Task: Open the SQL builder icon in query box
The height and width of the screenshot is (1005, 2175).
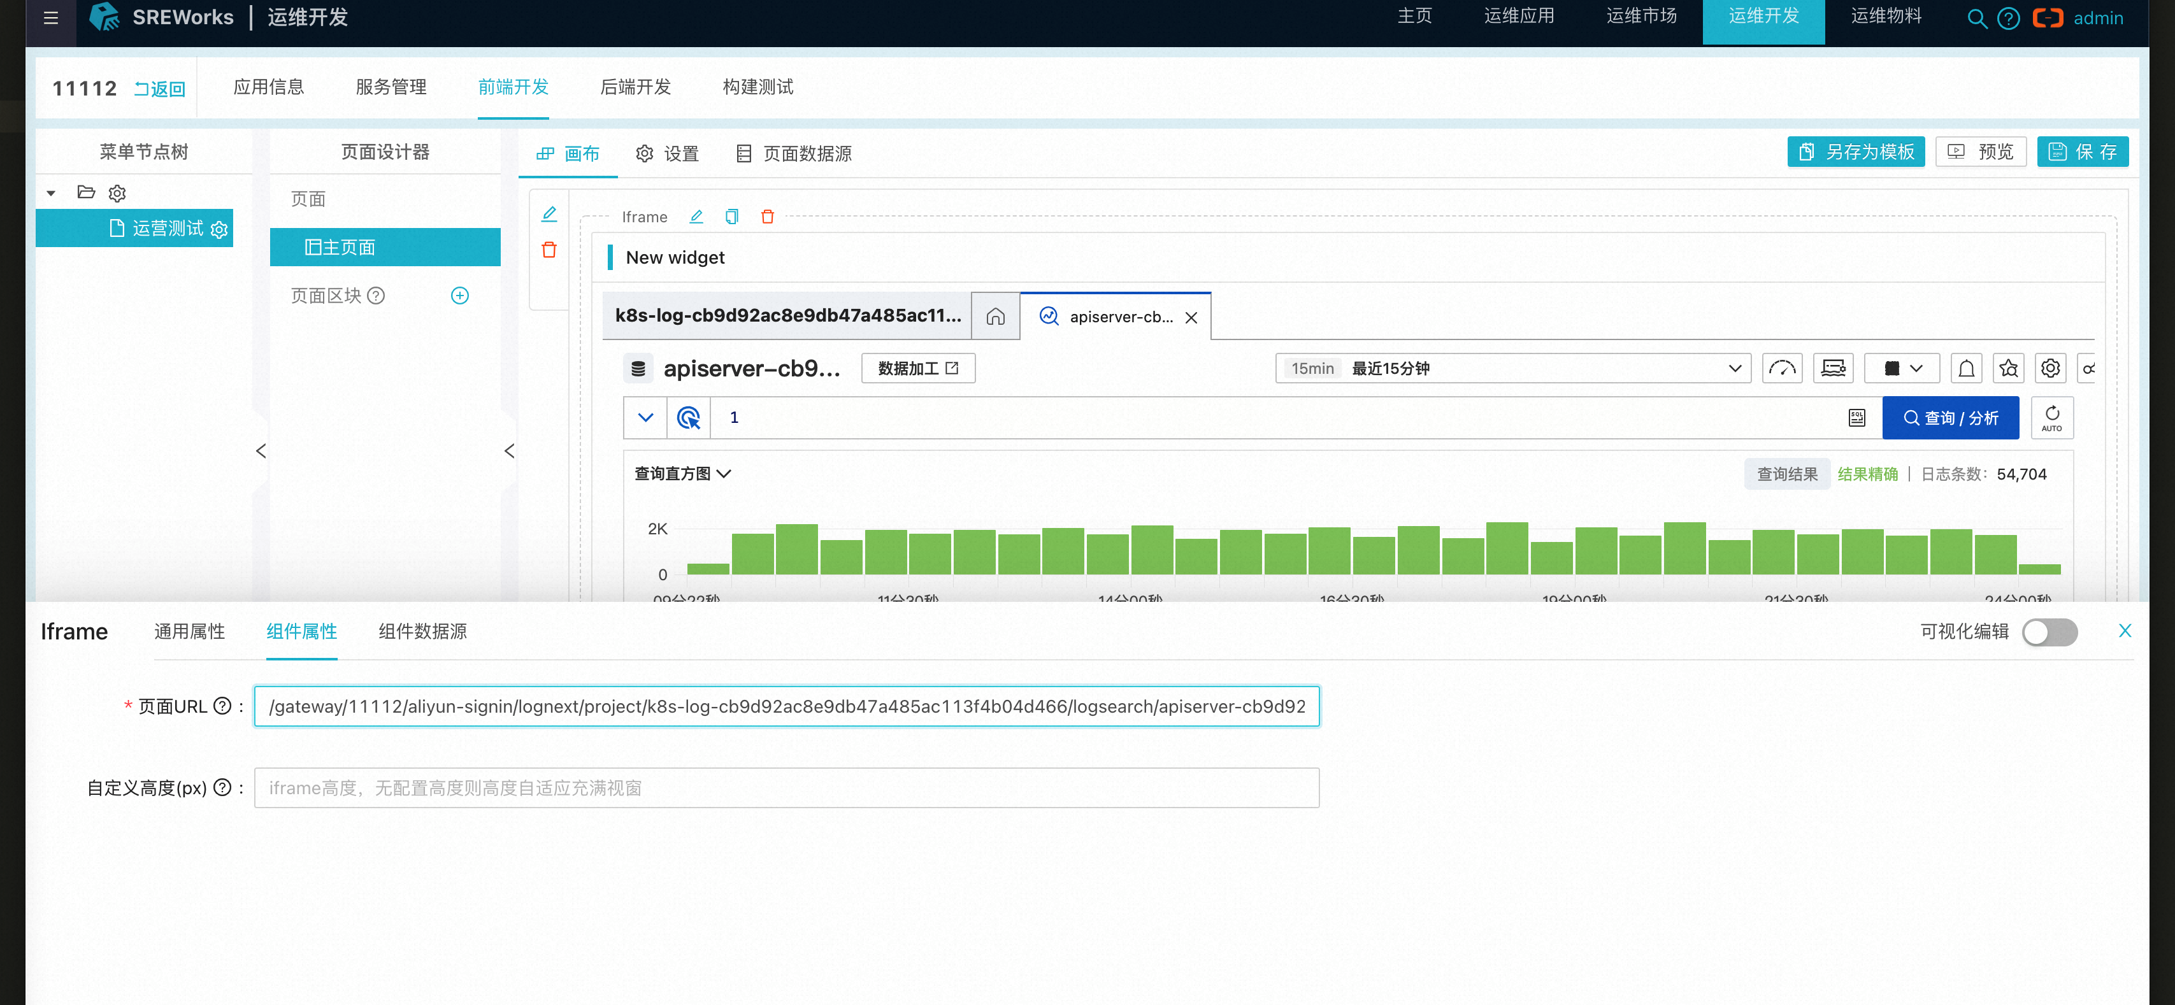Action: [x=1856, y=418]
